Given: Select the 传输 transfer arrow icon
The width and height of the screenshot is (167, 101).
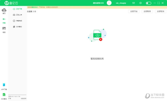Looking at the screenshot, I should (x=4, y=19).
